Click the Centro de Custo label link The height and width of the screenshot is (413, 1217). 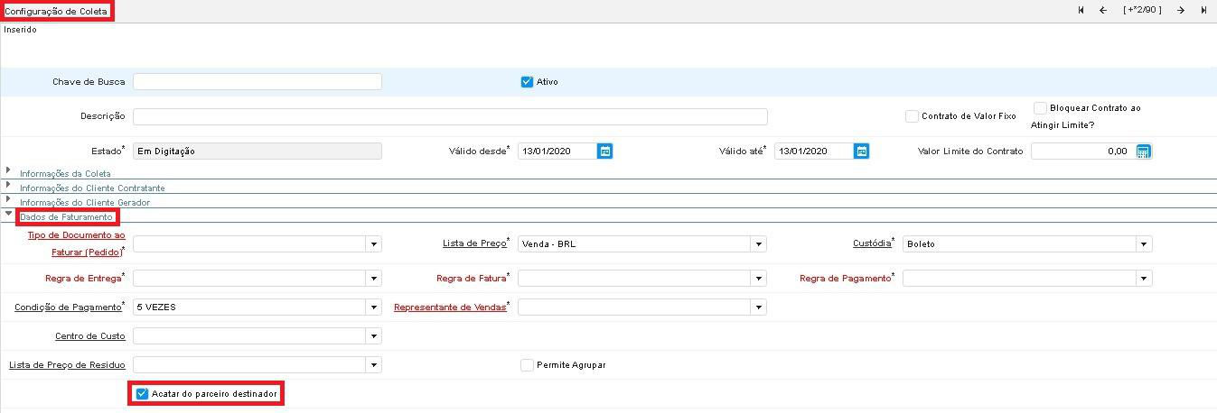[x=90, y=336]
